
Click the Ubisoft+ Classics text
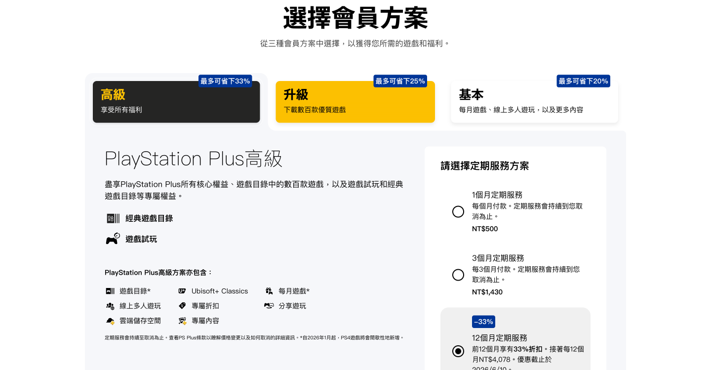(220, 291)
